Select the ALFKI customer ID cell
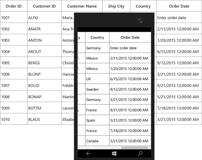 click(x=44, y=17)
